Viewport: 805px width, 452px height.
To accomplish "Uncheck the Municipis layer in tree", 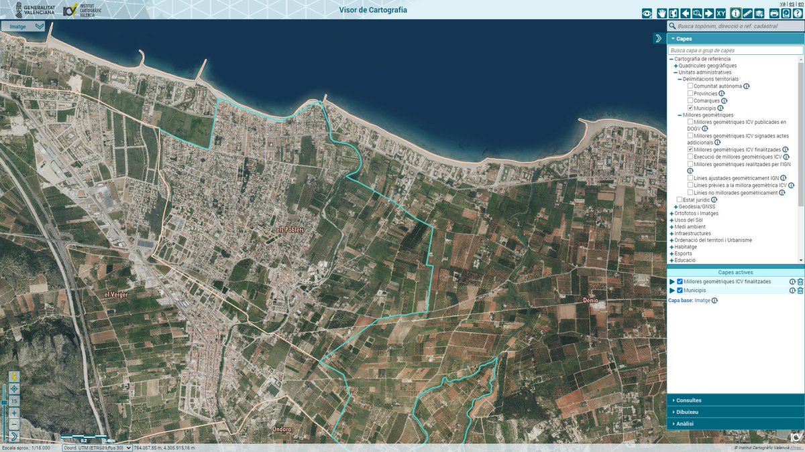I will [x=690, y=108].
